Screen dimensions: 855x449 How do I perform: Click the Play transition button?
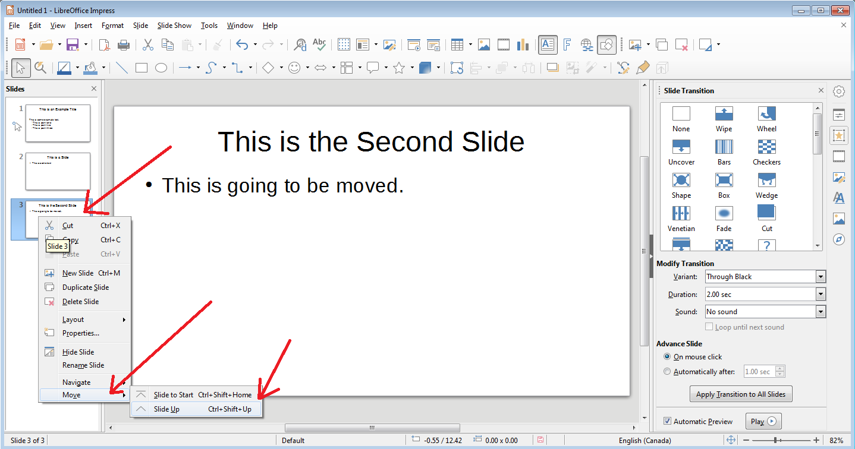763,421
